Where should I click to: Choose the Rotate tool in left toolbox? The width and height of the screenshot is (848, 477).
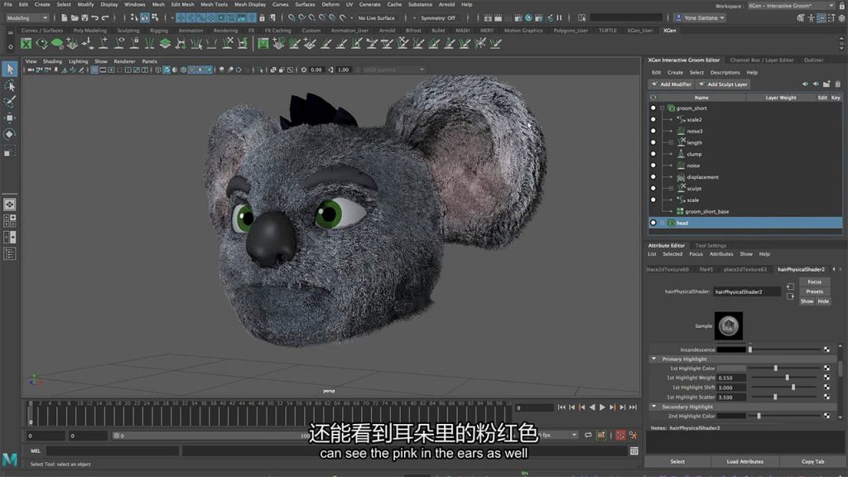coord(10,133)
